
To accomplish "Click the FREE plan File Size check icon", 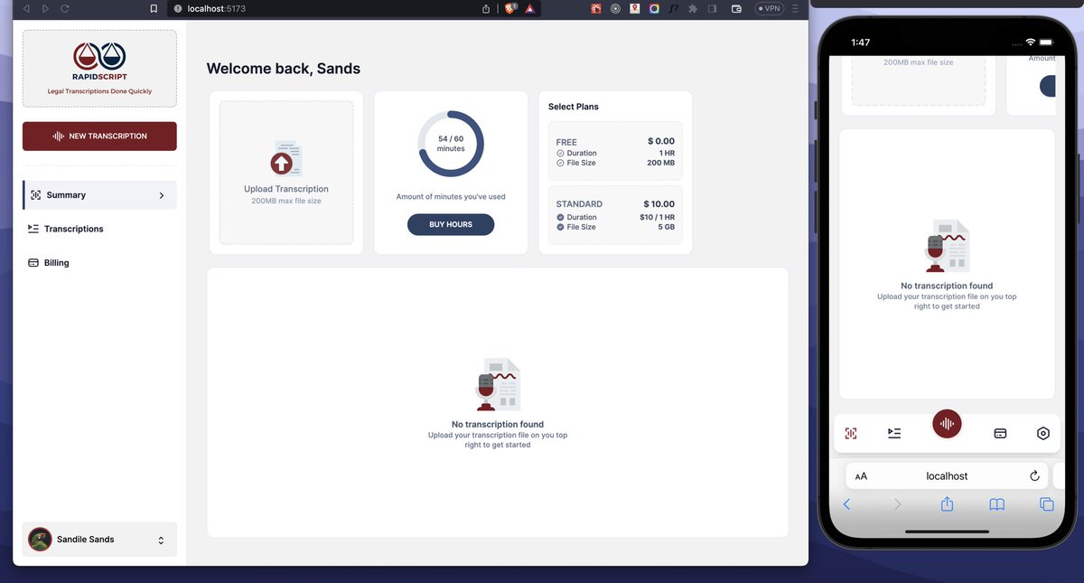I will click(x=560, y=163).
